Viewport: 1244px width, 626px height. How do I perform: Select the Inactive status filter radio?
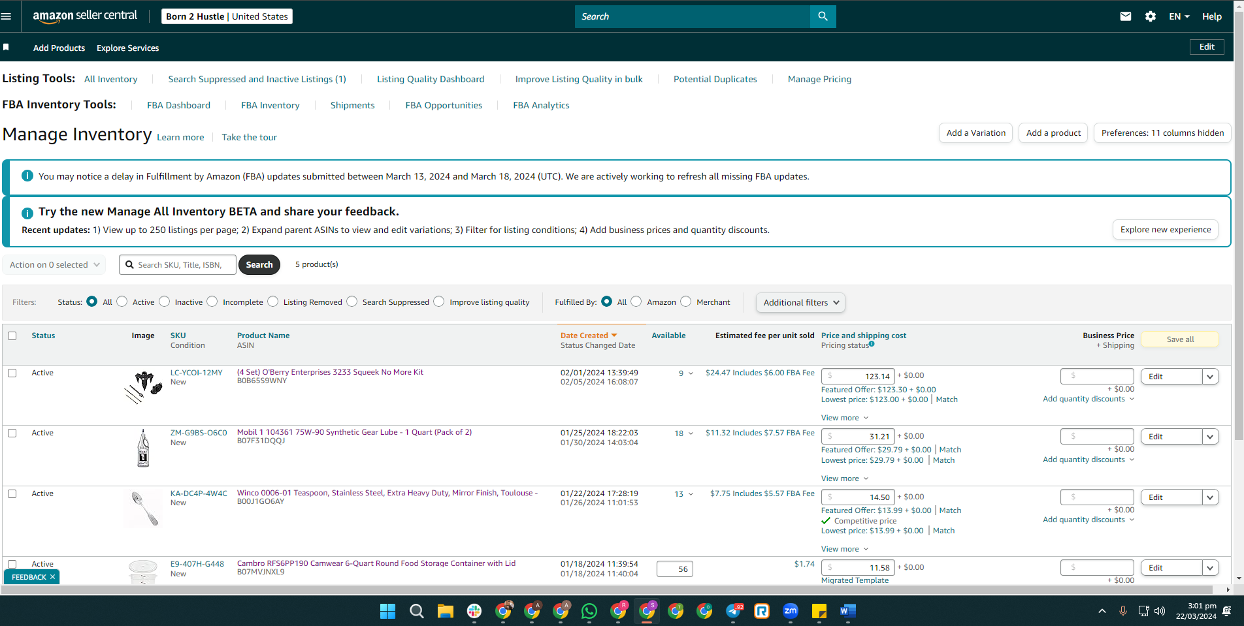165,302
